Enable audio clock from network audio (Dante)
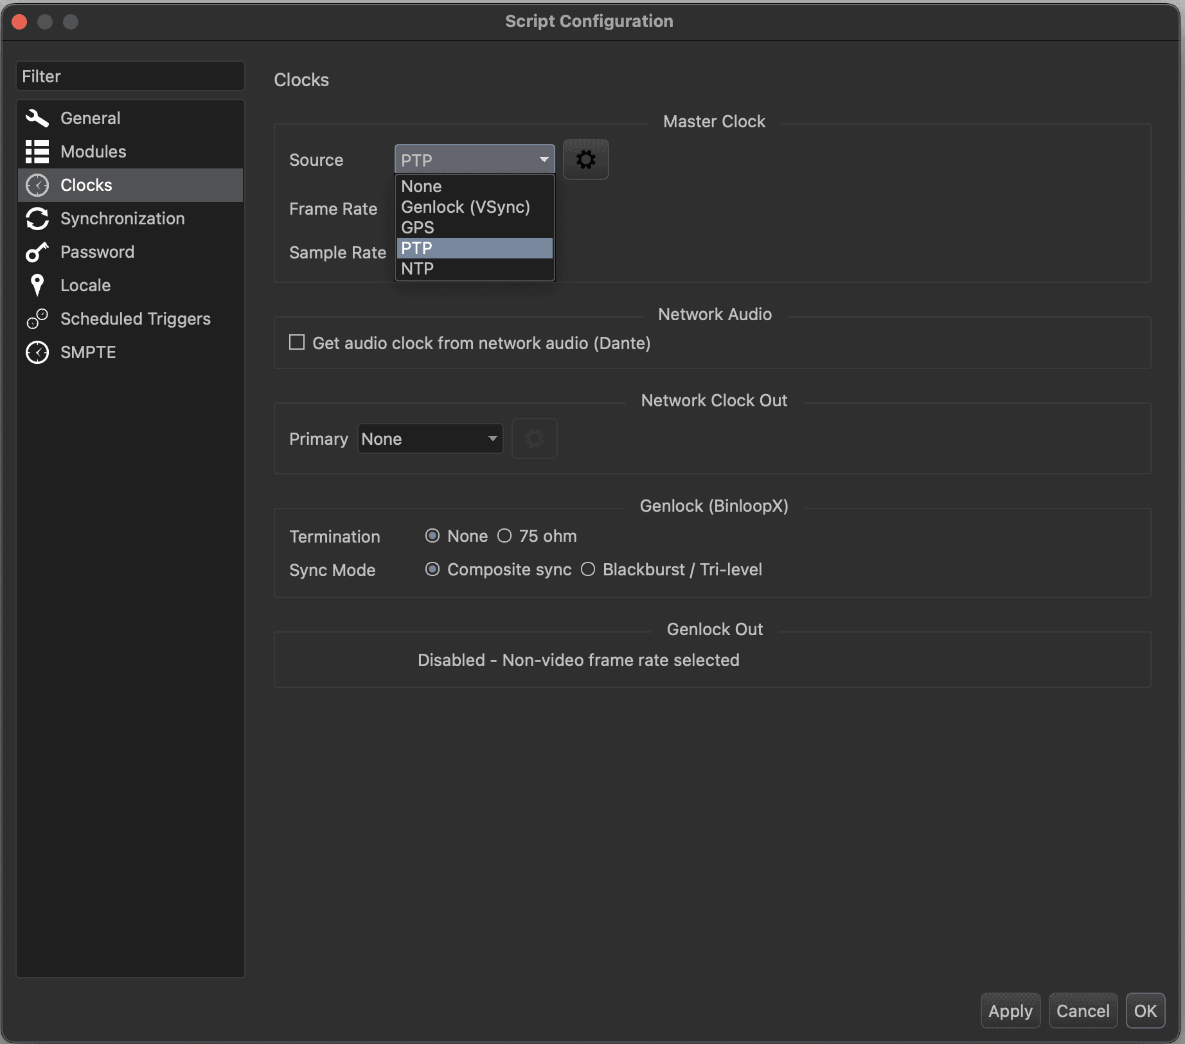The image size is (1185, 1044). tap(297, 343)
